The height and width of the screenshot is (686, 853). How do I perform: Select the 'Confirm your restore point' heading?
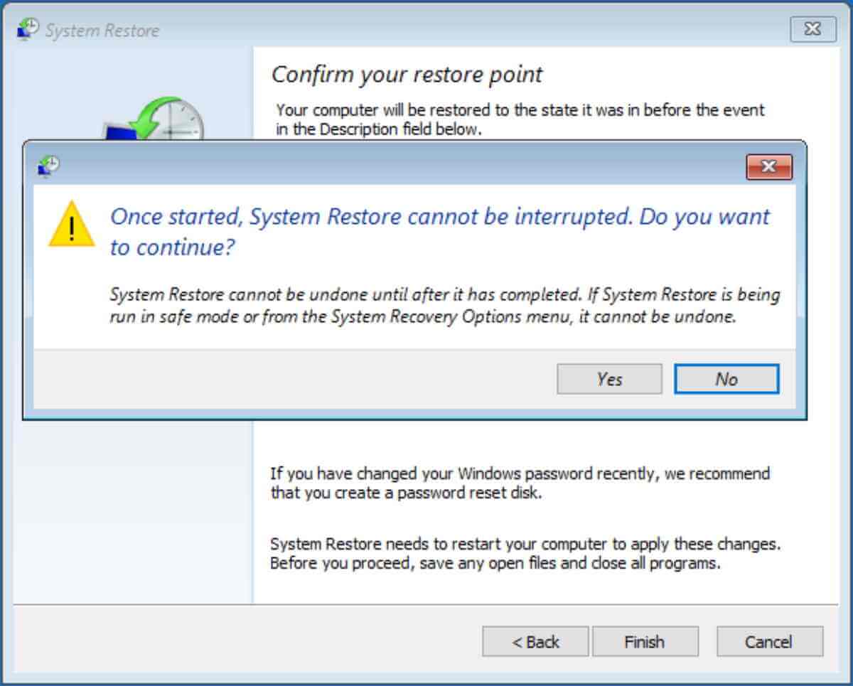click(x=407, y=74)
